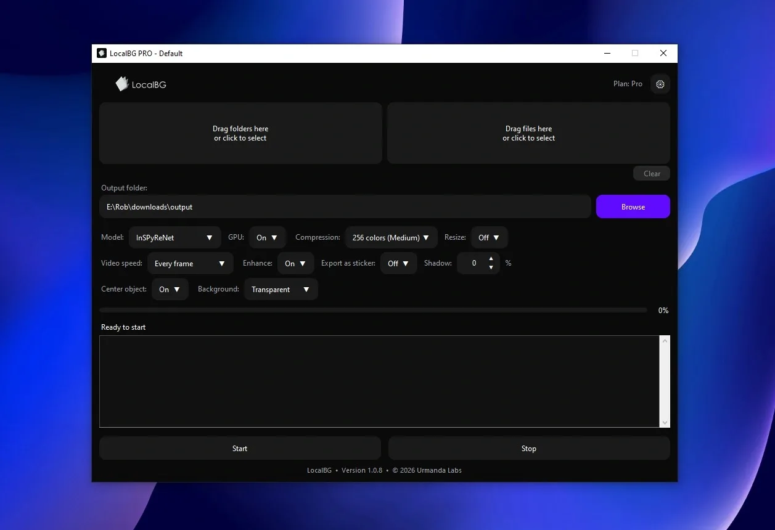
Task: Decrease Shadow value with down arrow
Action: pos(491,268)
